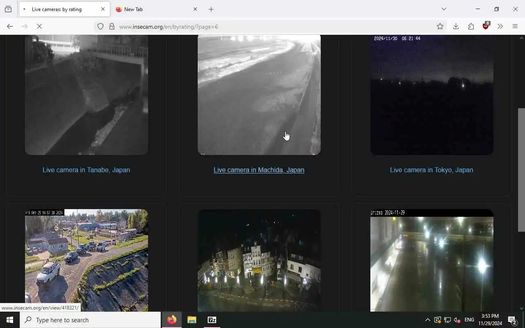The image size is (525, 328).
Task: Open the Firefox application menu
Action: 515,26
